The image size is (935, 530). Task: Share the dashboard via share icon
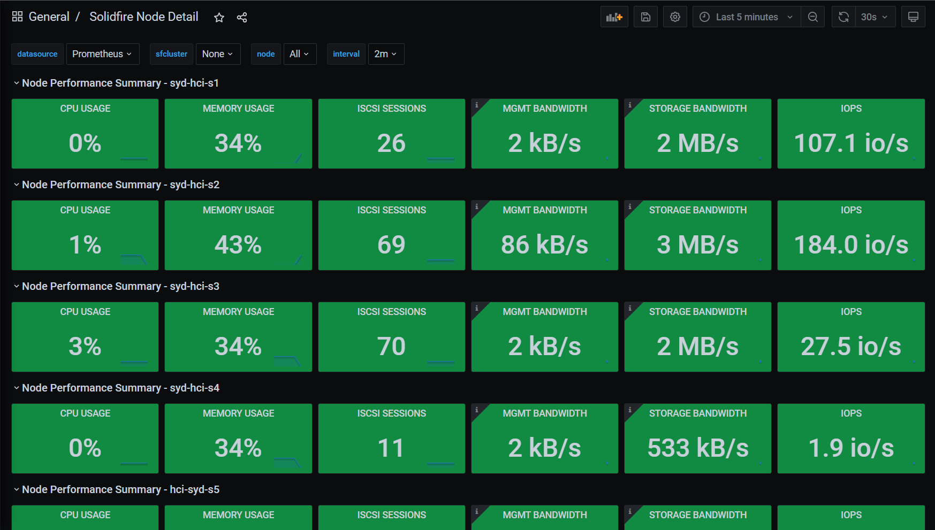click(x=242, y=18)
